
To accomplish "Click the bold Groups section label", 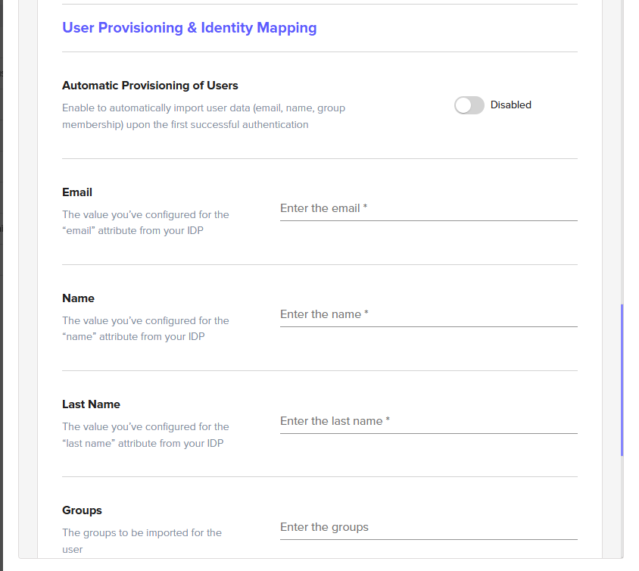I will coord(82,510).
